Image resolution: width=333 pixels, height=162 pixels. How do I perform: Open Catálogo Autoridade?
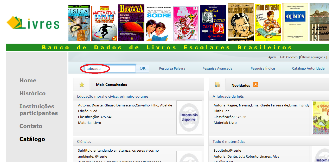(x=308, y=69)
